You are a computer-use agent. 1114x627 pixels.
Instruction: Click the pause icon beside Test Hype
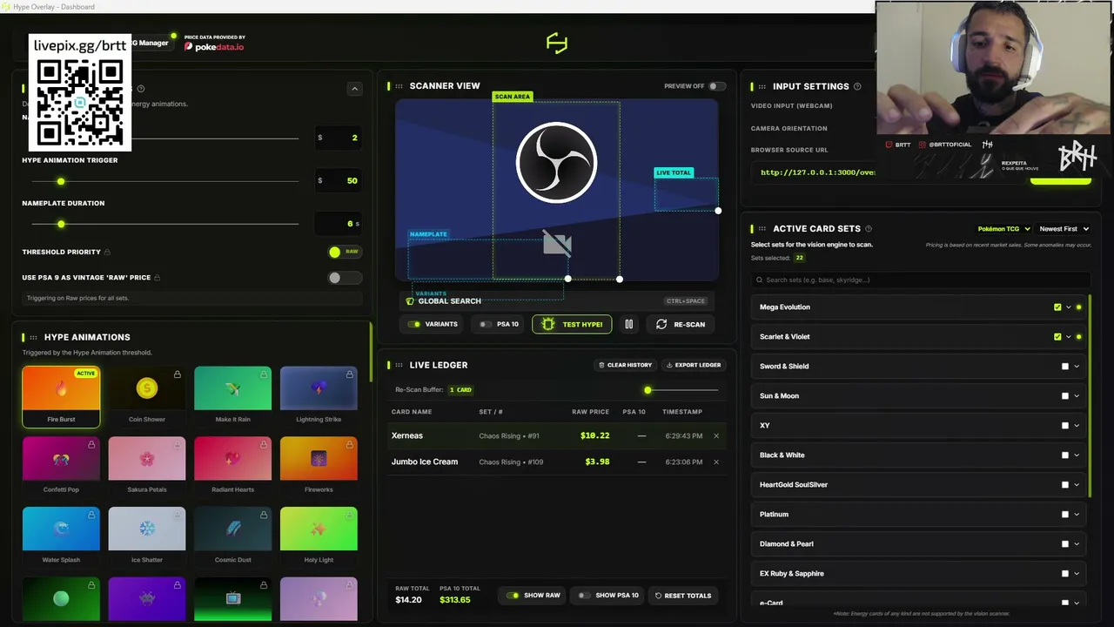tap(628, 324)
